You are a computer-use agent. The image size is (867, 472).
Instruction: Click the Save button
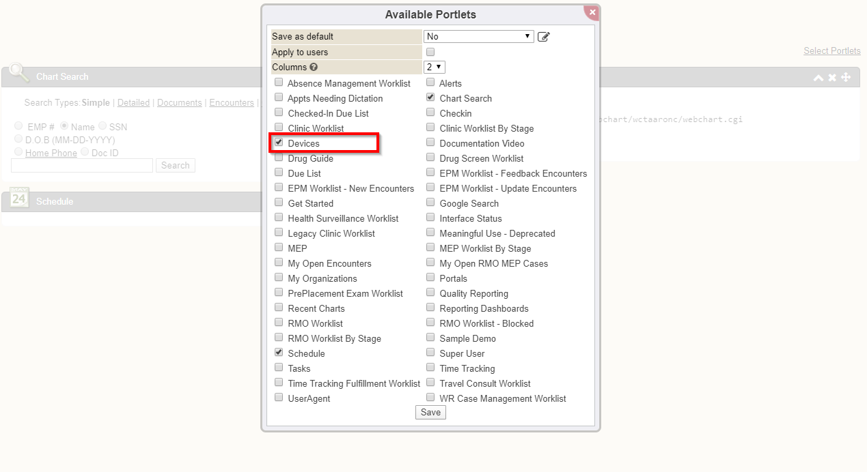[x=430, y=412]
